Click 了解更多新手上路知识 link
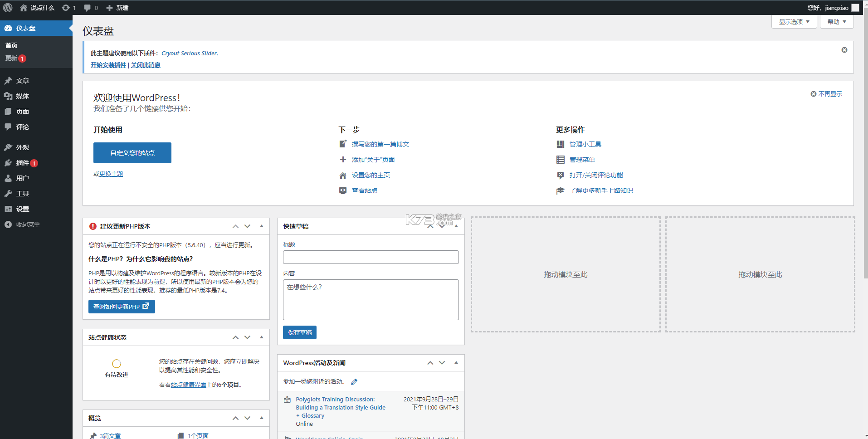This screenshot has height=439, width=868. [601, 190]
